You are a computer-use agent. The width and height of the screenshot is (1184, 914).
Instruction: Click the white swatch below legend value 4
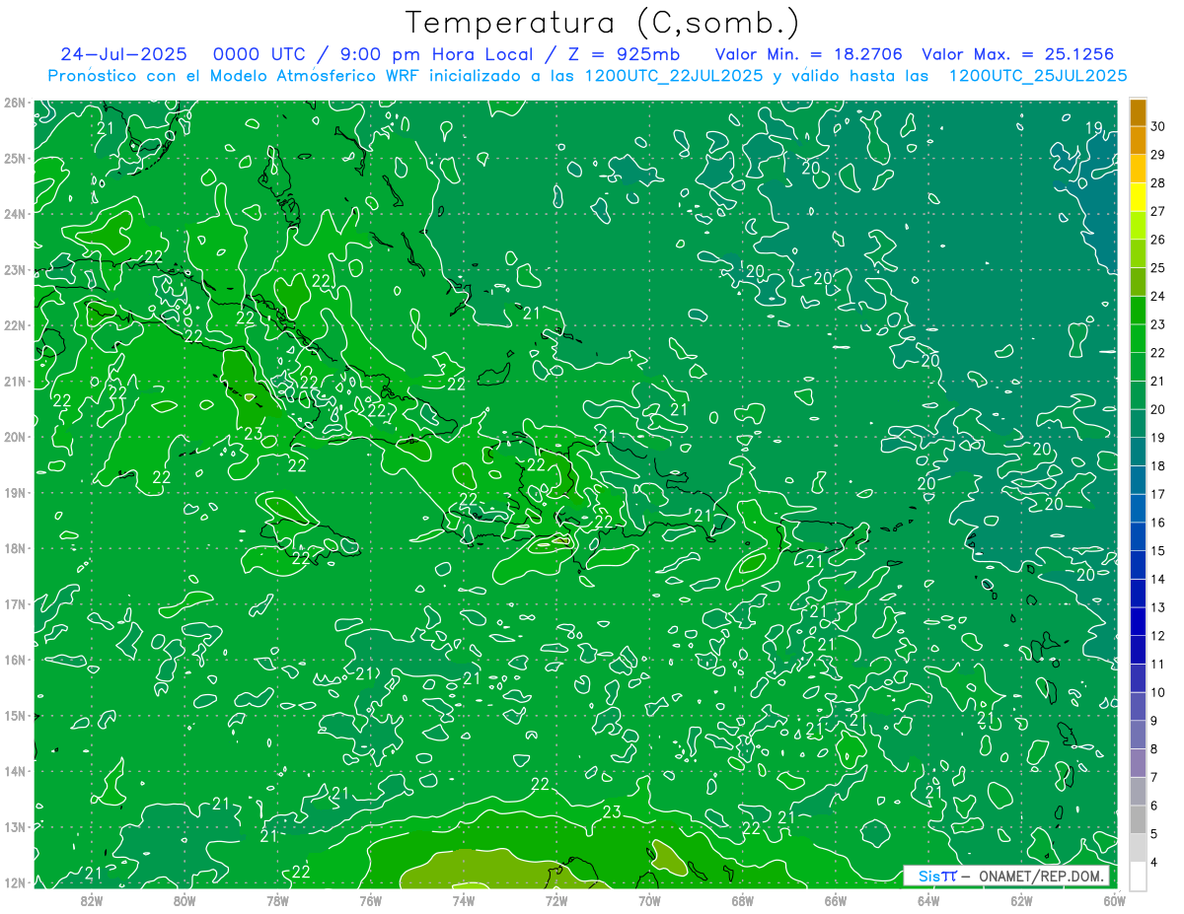pyautogui.click(x=1138, y=876)
